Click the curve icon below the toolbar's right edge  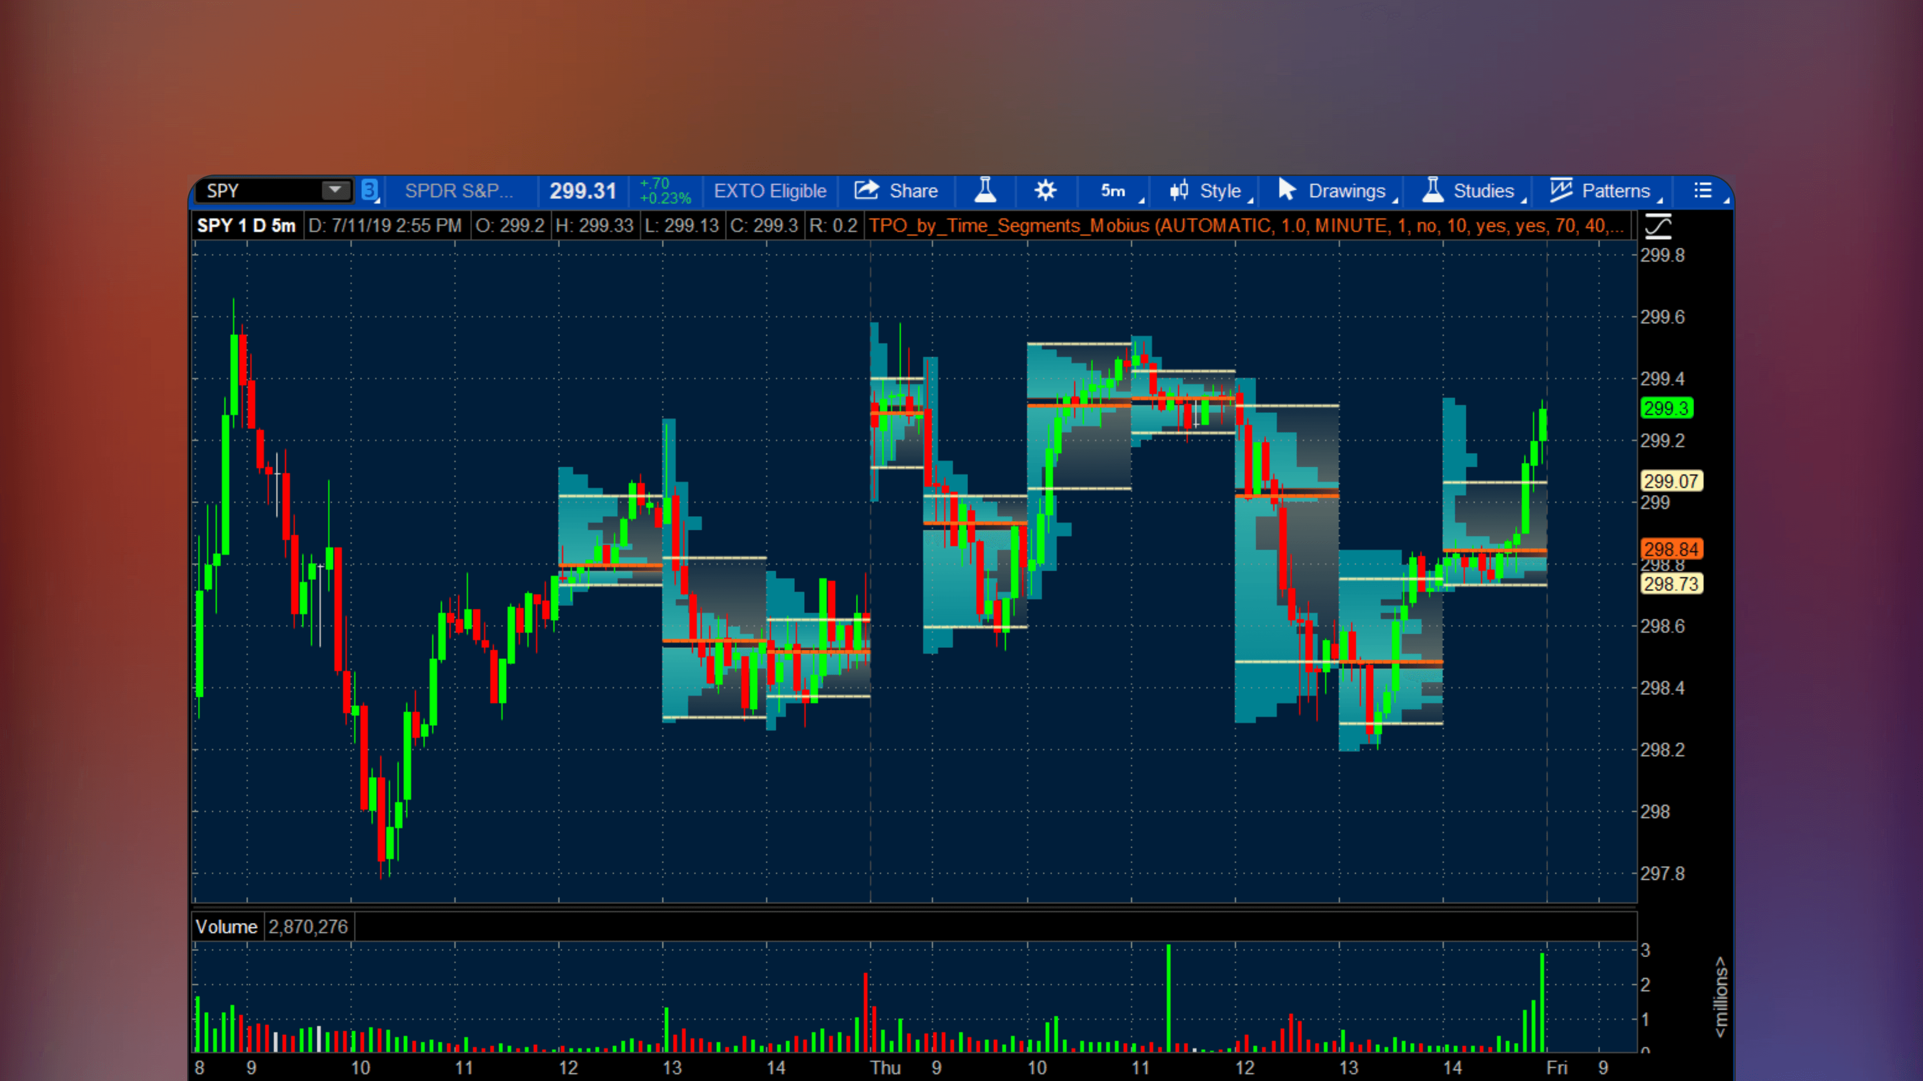(x=1658, y=226)
